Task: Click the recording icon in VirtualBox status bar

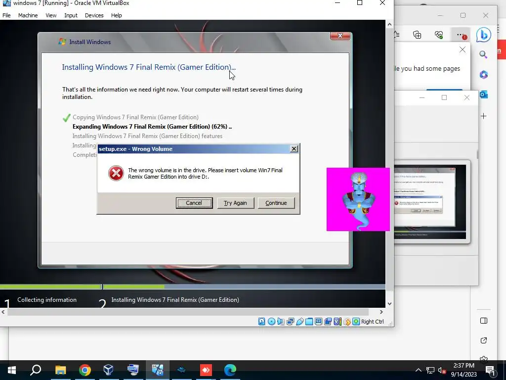Action: tap(328, 322)
